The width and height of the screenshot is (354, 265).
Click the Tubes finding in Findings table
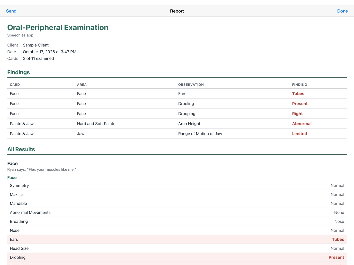[x=298, y=94]
